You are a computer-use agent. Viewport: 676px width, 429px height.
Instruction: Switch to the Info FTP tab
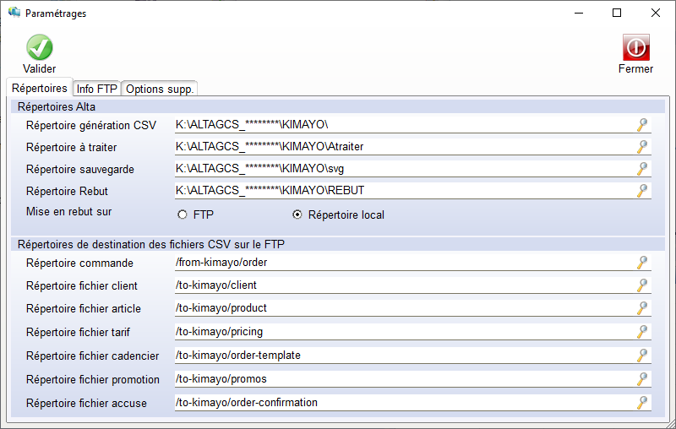[x=96, y=89]
